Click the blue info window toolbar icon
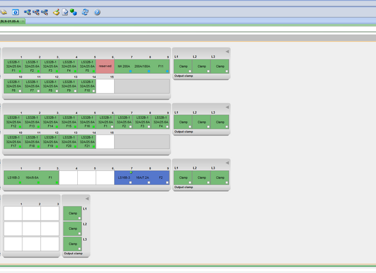This screenshot has height=273, width=376. [x=16, y=12]
